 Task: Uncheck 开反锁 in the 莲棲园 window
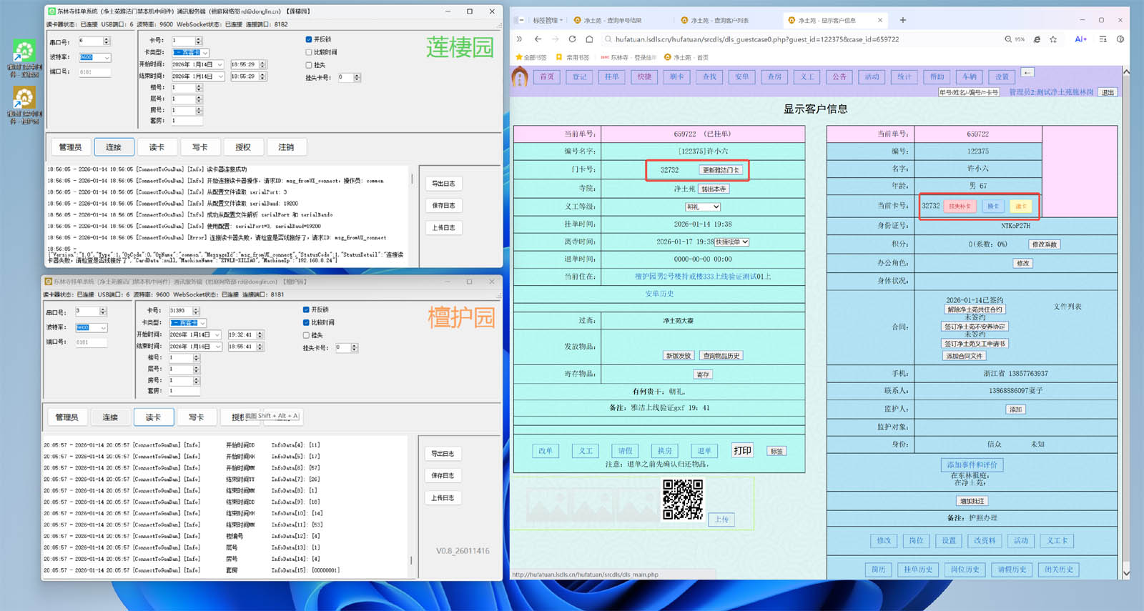[309, 39]
